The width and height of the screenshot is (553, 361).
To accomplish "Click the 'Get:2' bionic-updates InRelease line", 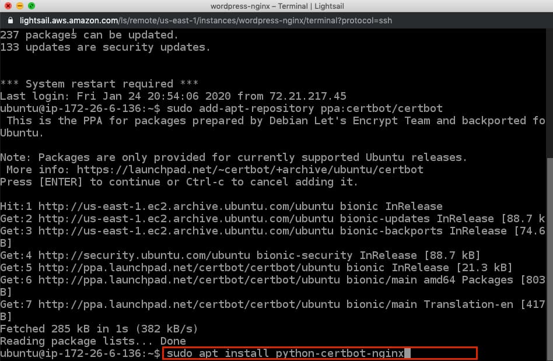I will pos(272,219).
